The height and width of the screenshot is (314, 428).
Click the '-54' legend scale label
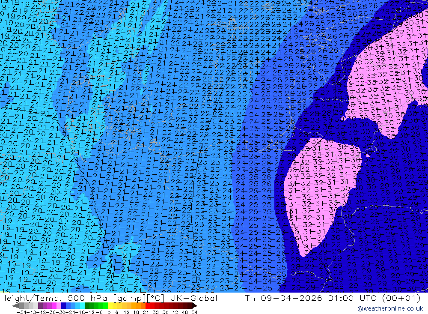pos(21,312)
